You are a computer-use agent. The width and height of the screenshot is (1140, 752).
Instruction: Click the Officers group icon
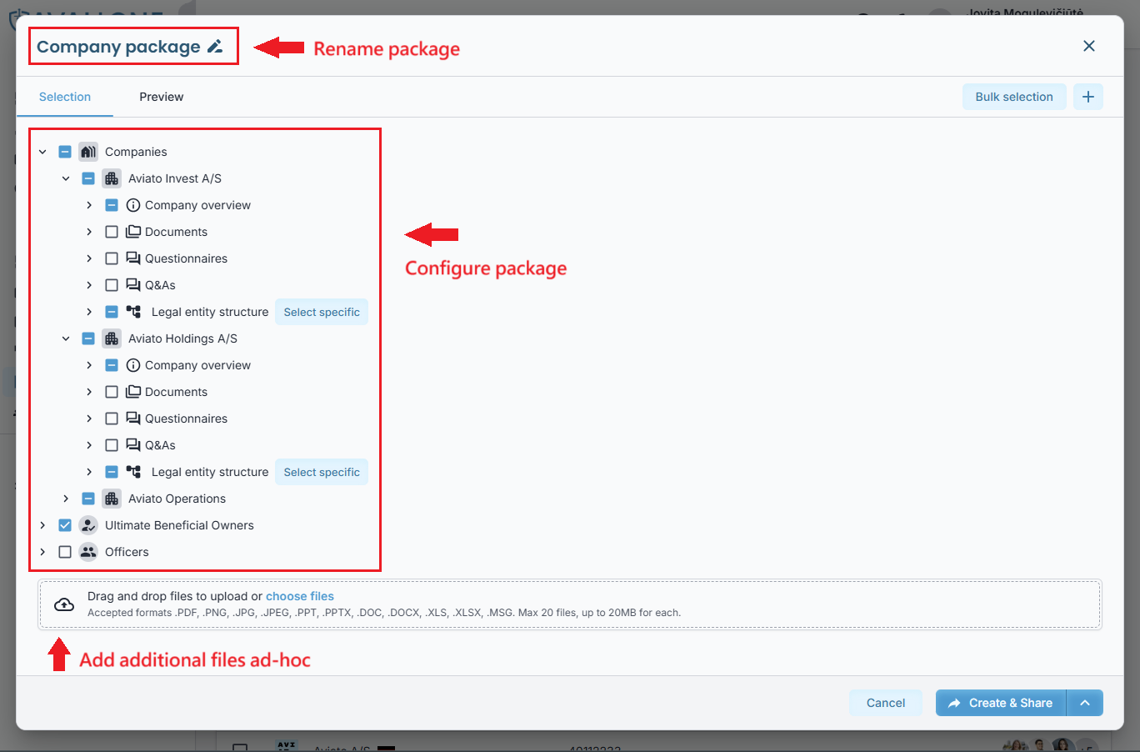tap(88, 552)
